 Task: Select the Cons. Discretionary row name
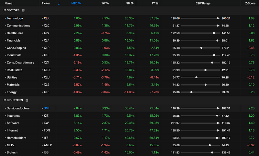20,63
